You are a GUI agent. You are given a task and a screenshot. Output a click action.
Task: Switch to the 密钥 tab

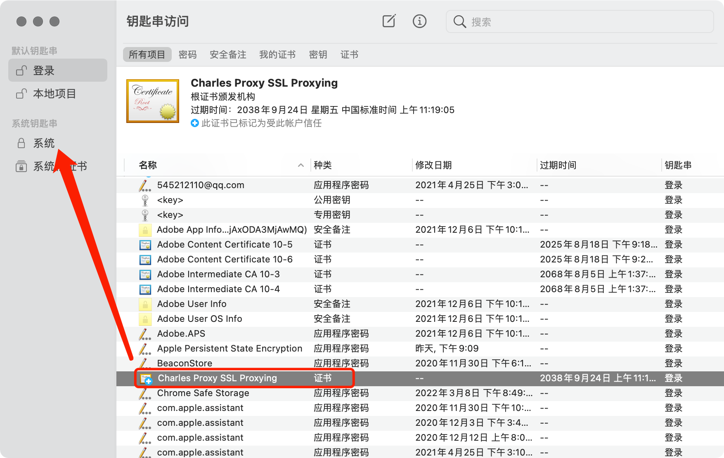point(318,54)
